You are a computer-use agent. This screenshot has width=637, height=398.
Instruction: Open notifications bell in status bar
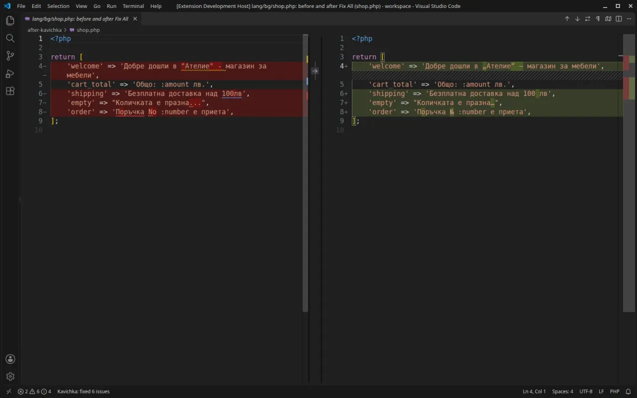click(x=628, y=392)
